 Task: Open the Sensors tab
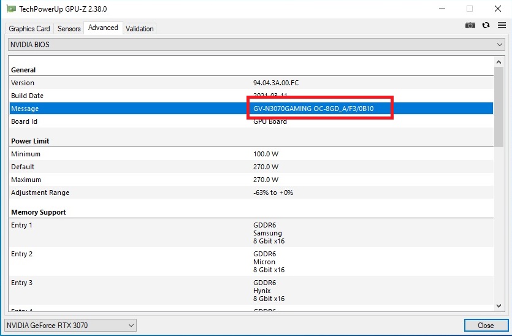click(x=69, y=29)
